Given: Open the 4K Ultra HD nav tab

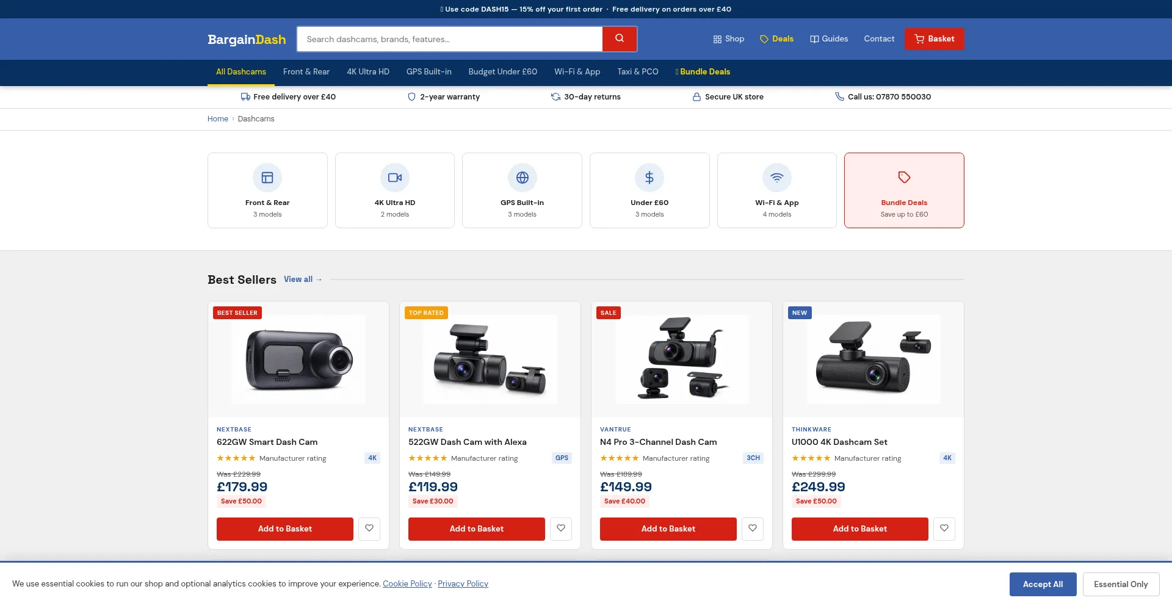Looking at the screenshot, I should click(x=368, y=72).
